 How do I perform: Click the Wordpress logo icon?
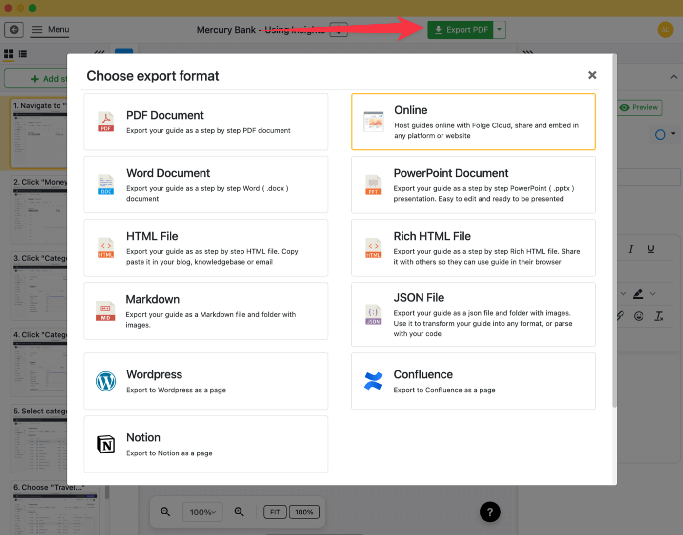[106, 381]
